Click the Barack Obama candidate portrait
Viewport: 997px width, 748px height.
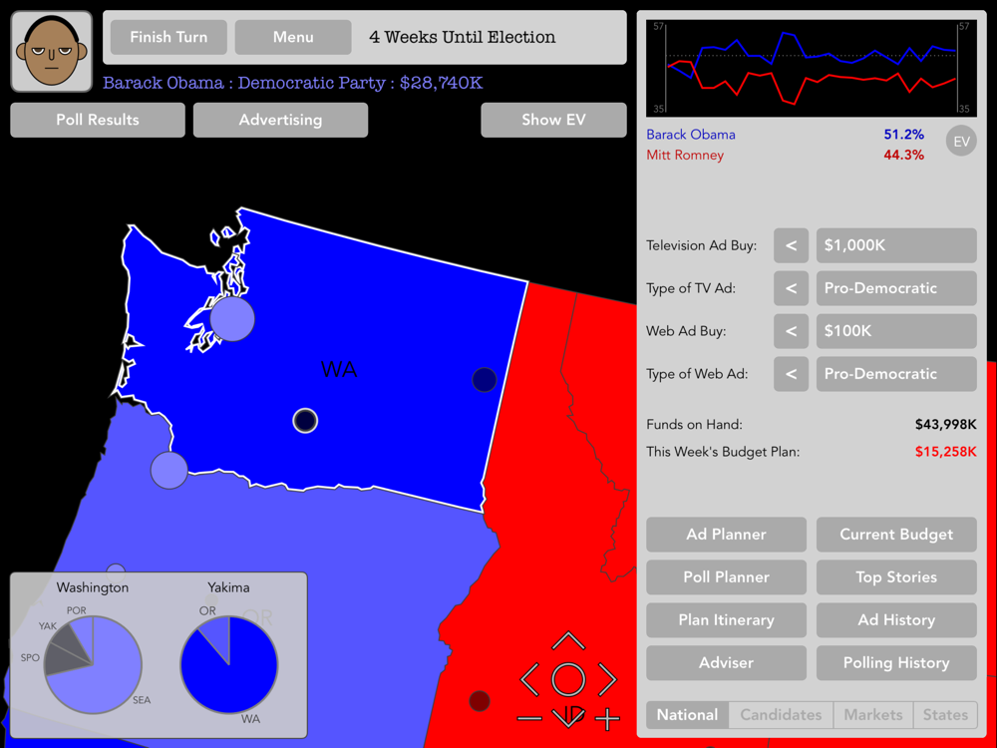pos(52,52)
